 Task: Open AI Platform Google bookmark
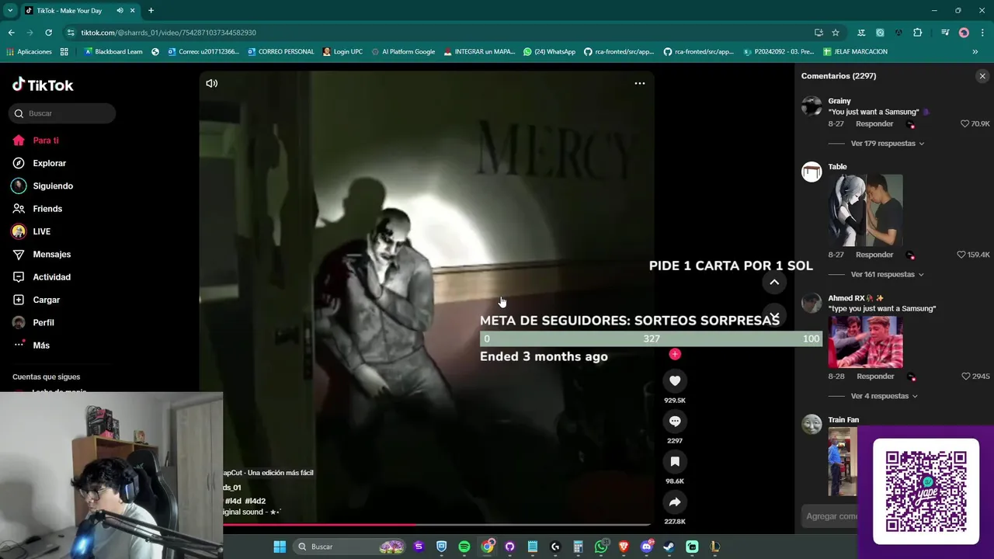pyautogui.click(x=403, y=52)
